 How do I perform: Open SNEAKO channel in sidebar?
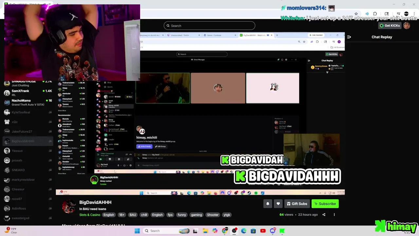click(x=28, y=170)
